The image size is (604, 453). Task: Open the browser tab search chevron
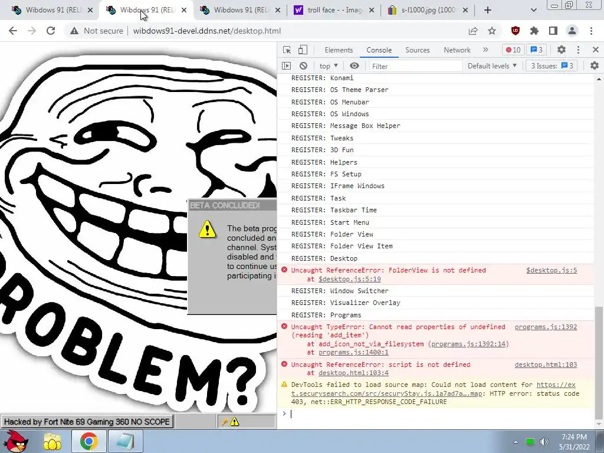pyautogui.click(x=533, y=10)
